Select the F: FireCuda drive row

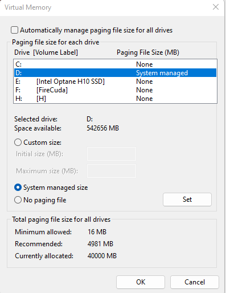click(115, 90)
